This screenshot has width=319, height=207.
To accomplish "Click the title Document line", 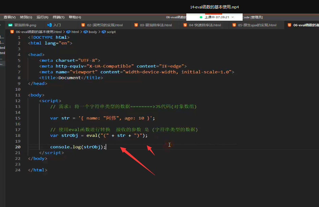I will 71,78.
